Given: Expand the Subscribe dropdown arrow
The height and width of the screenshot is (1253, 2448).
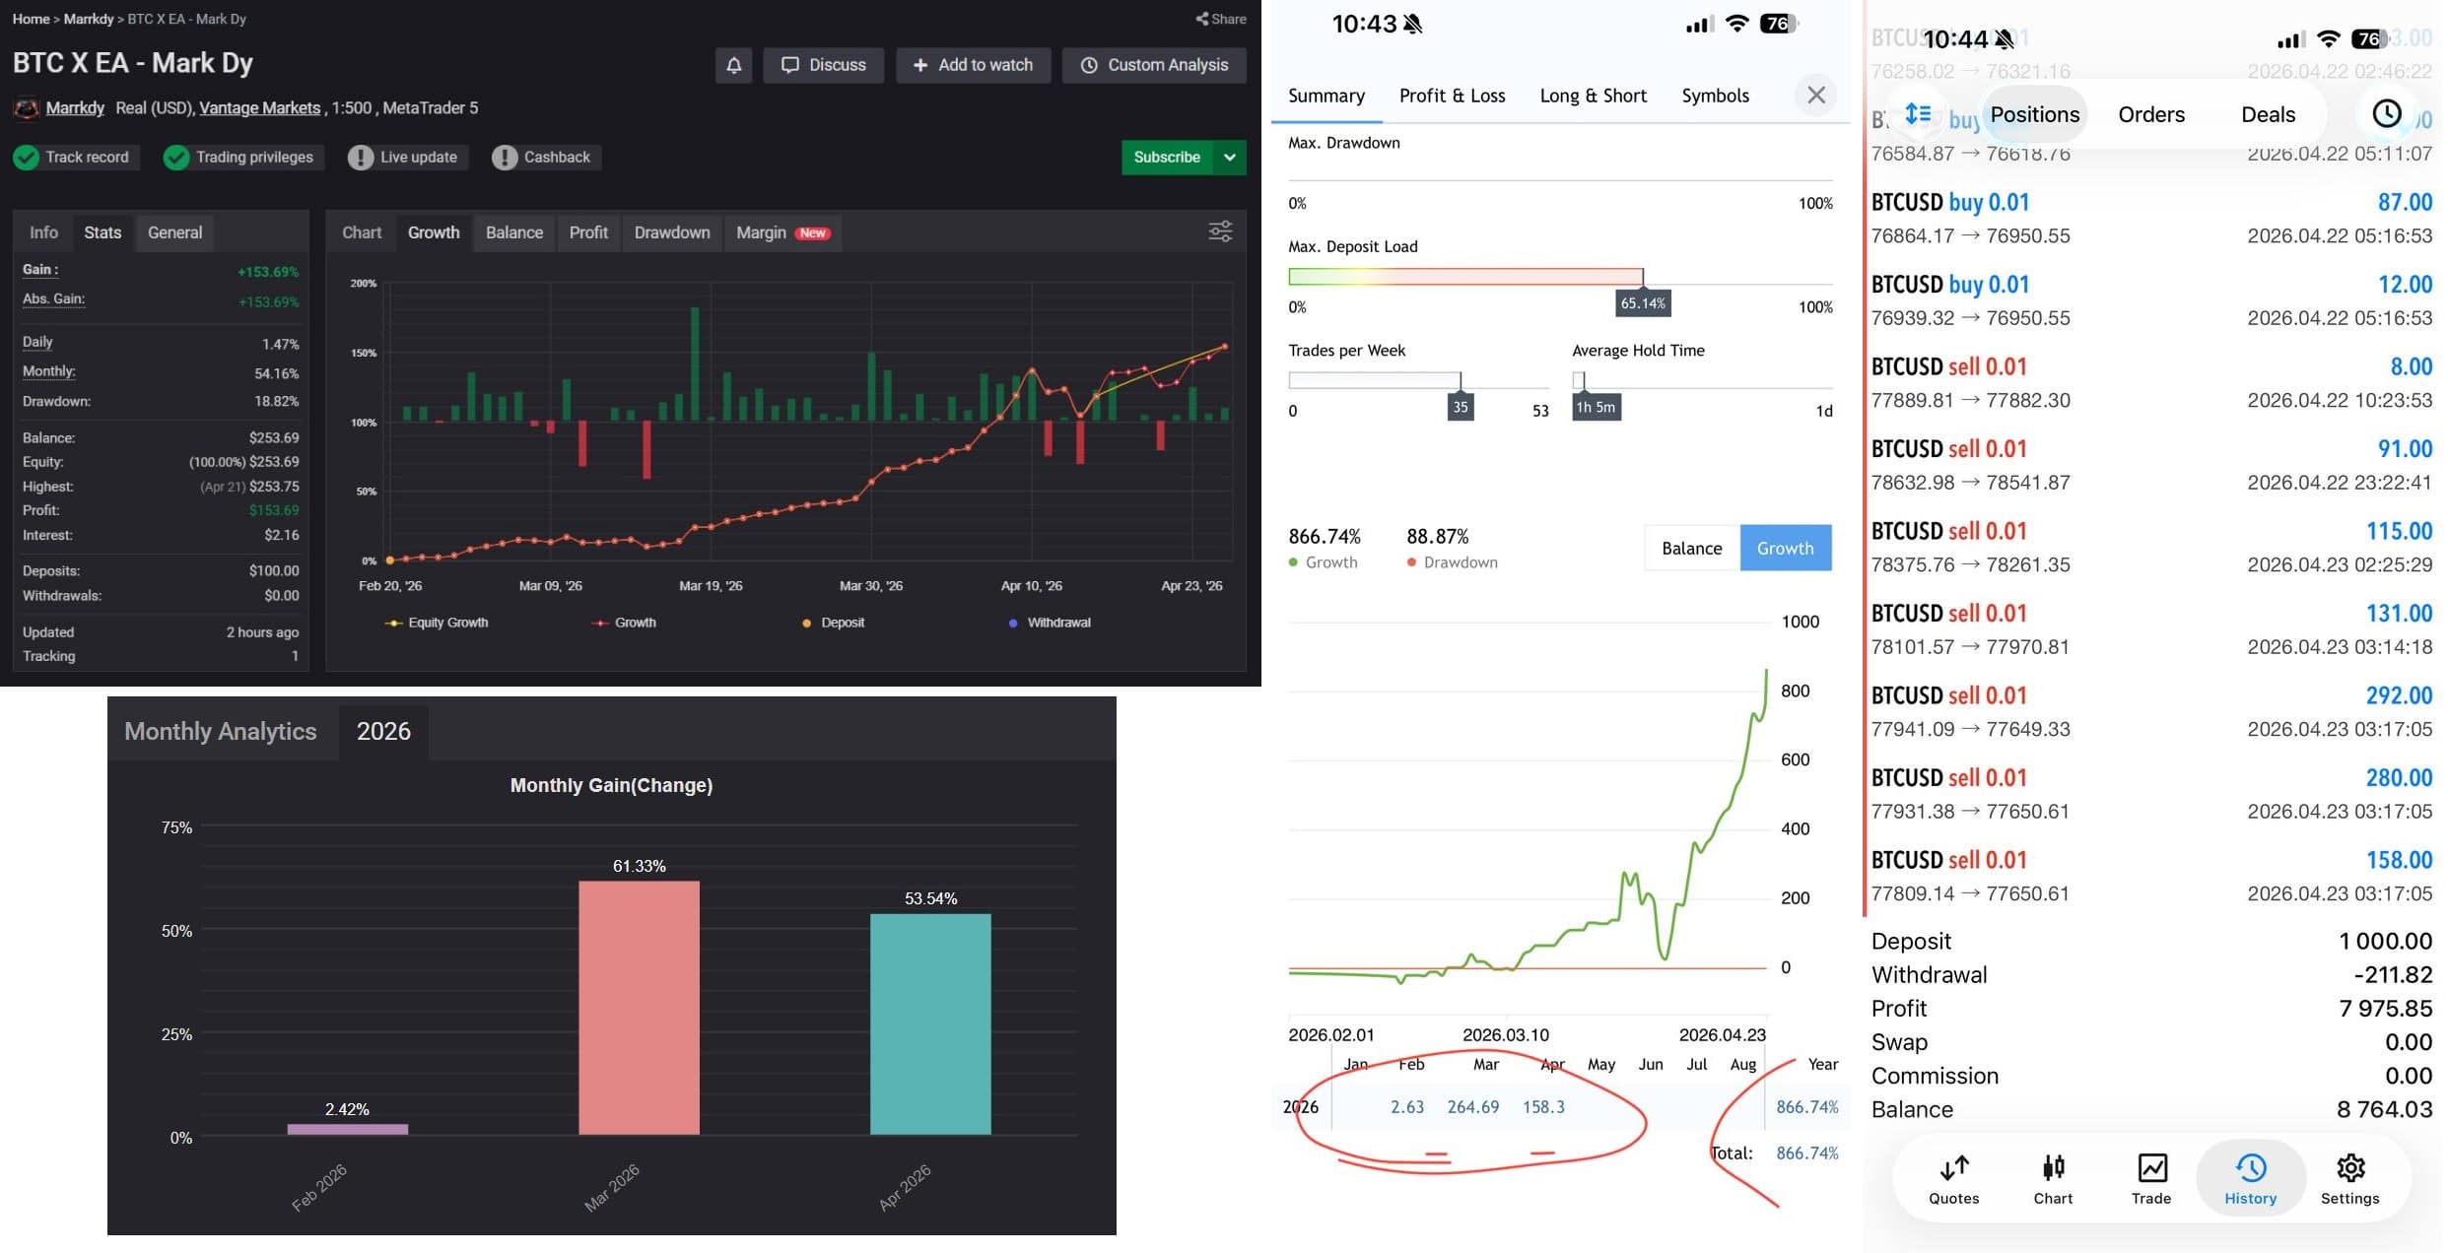Looking at the screenshot, I should [1230, 158].
